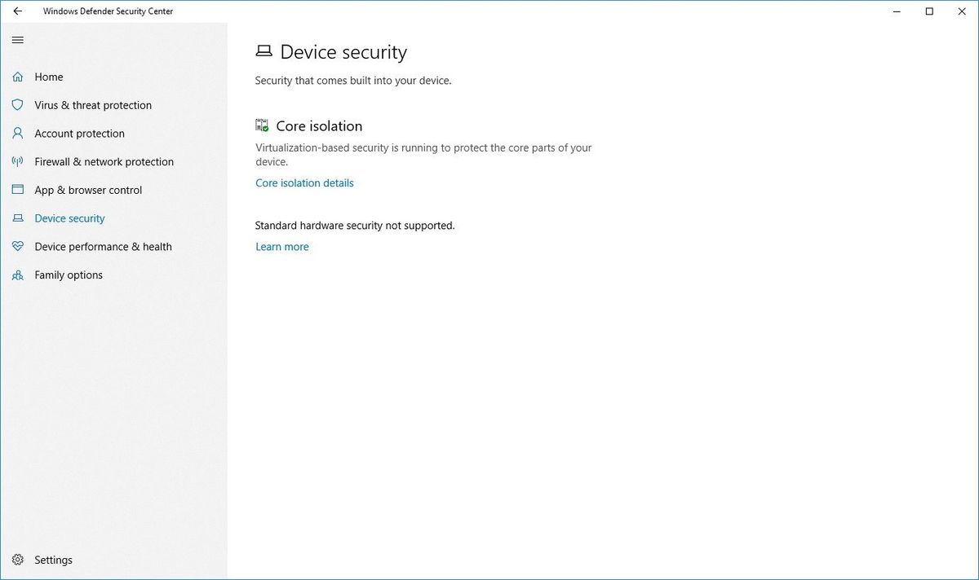Toggle the navigation pane with the hamburger menu
The height and width of the screenshot is (580, 979).
pyautogui.click(x=17, y=39)
